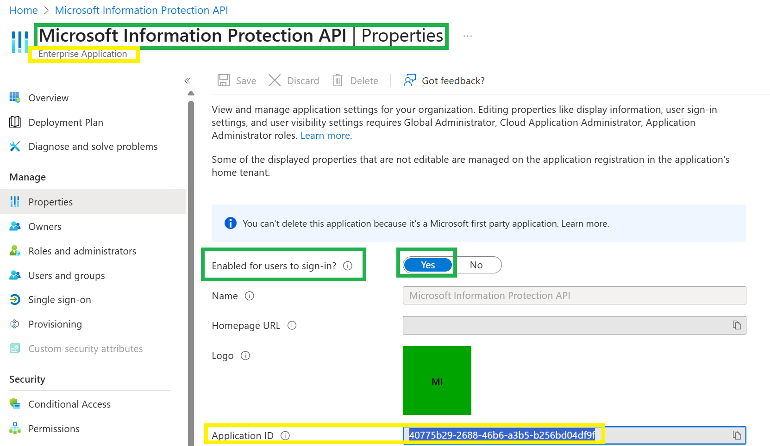The width and height of the screenshot is (770, 446).
Task: Click the Application ID field
Action: (574, 435)
